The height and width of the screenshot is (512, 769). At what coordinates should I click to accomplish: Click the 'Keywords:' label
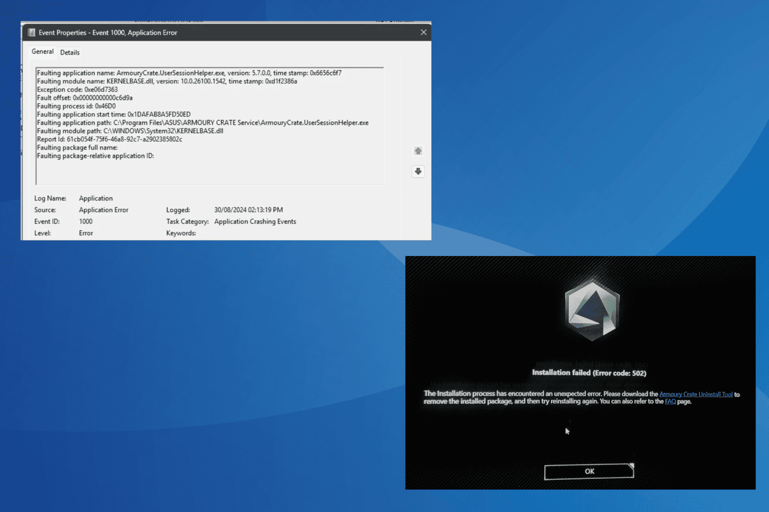coord(181,233)
